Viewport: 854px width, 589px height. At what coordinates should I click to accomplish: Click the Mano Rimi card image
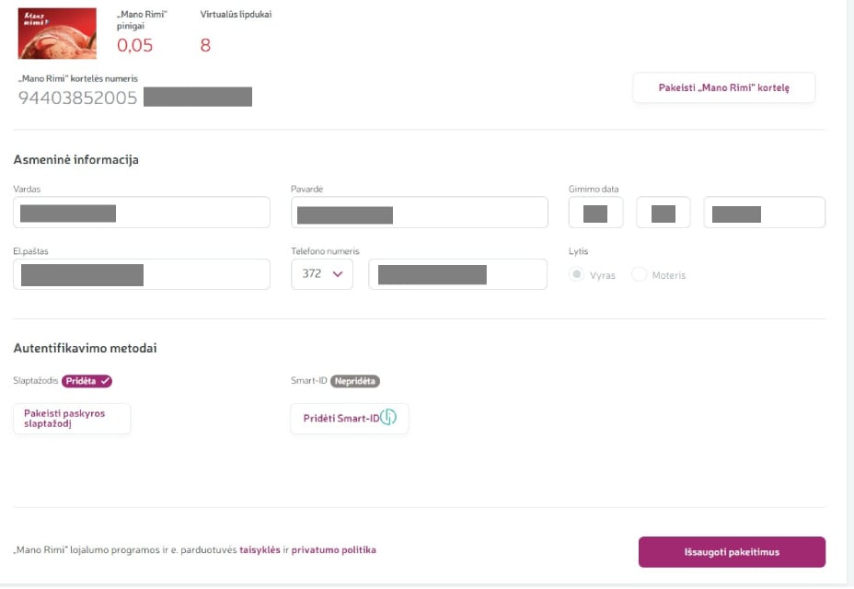tap(57, 33)
